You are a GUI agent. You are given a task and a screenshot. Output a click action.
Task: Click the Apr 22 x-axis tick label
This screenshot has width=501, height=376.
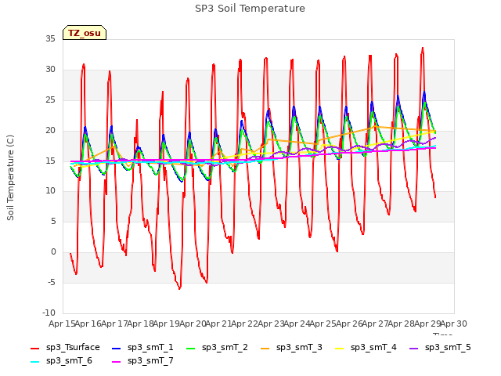(245, 324)
